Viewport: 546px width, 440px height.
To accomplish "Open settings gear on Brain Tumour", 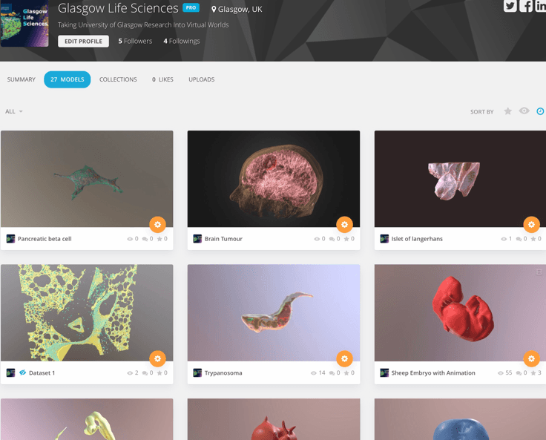I will pos(344,224).
